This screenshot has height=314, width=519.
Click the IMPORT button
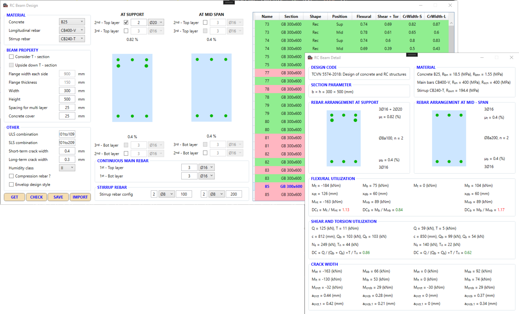coord(80,197)
